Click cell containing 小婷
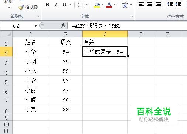Viewport: 187px width, 134px height. [x=31, y=100]
